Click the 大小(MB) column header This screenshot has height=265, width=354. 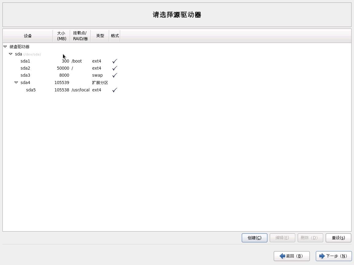(x=61, y=36)
